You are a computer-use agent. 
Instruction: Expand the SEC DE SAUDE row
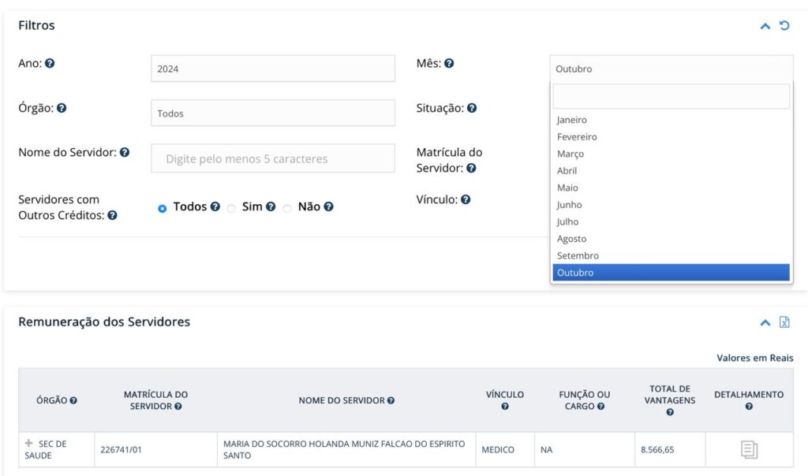point(29,444)
